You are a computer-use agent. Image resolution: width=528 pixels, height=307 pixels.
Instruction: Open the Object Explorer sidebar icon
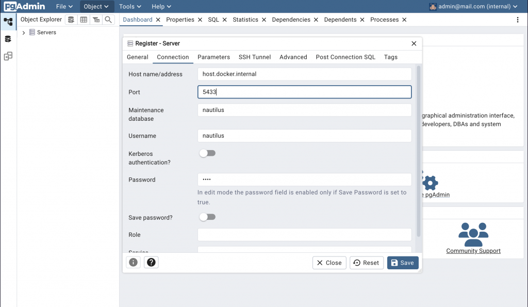pos(8,22)
